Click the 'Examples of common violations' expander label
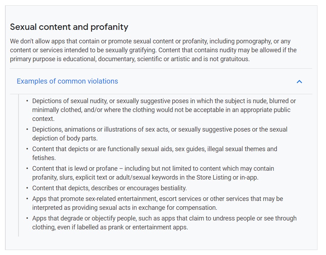326x255 pixels. [67, 81]
